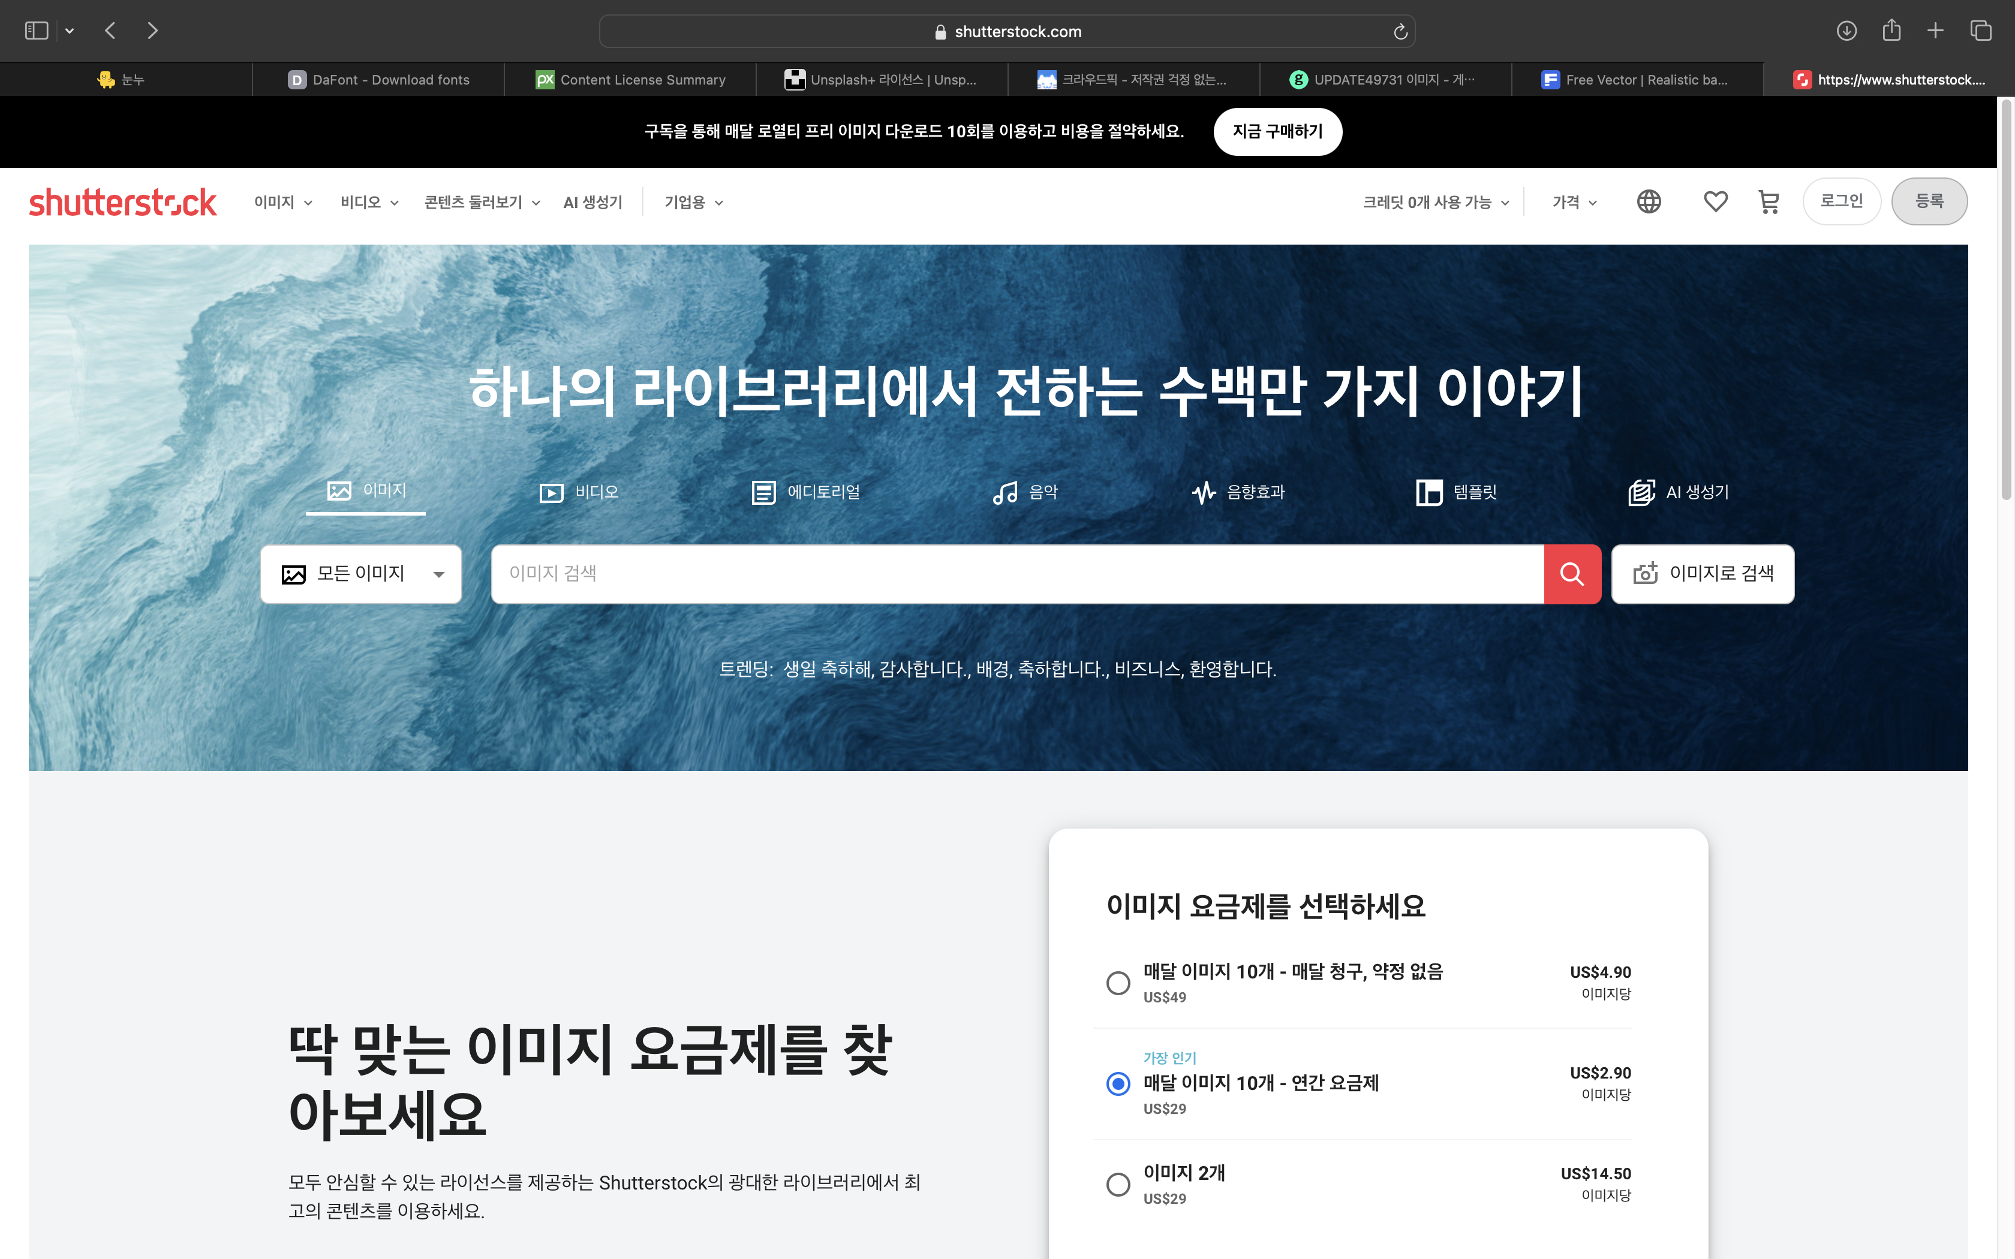
Task: Click the heart favorites icon
Action: click(x=1715, y=201)
